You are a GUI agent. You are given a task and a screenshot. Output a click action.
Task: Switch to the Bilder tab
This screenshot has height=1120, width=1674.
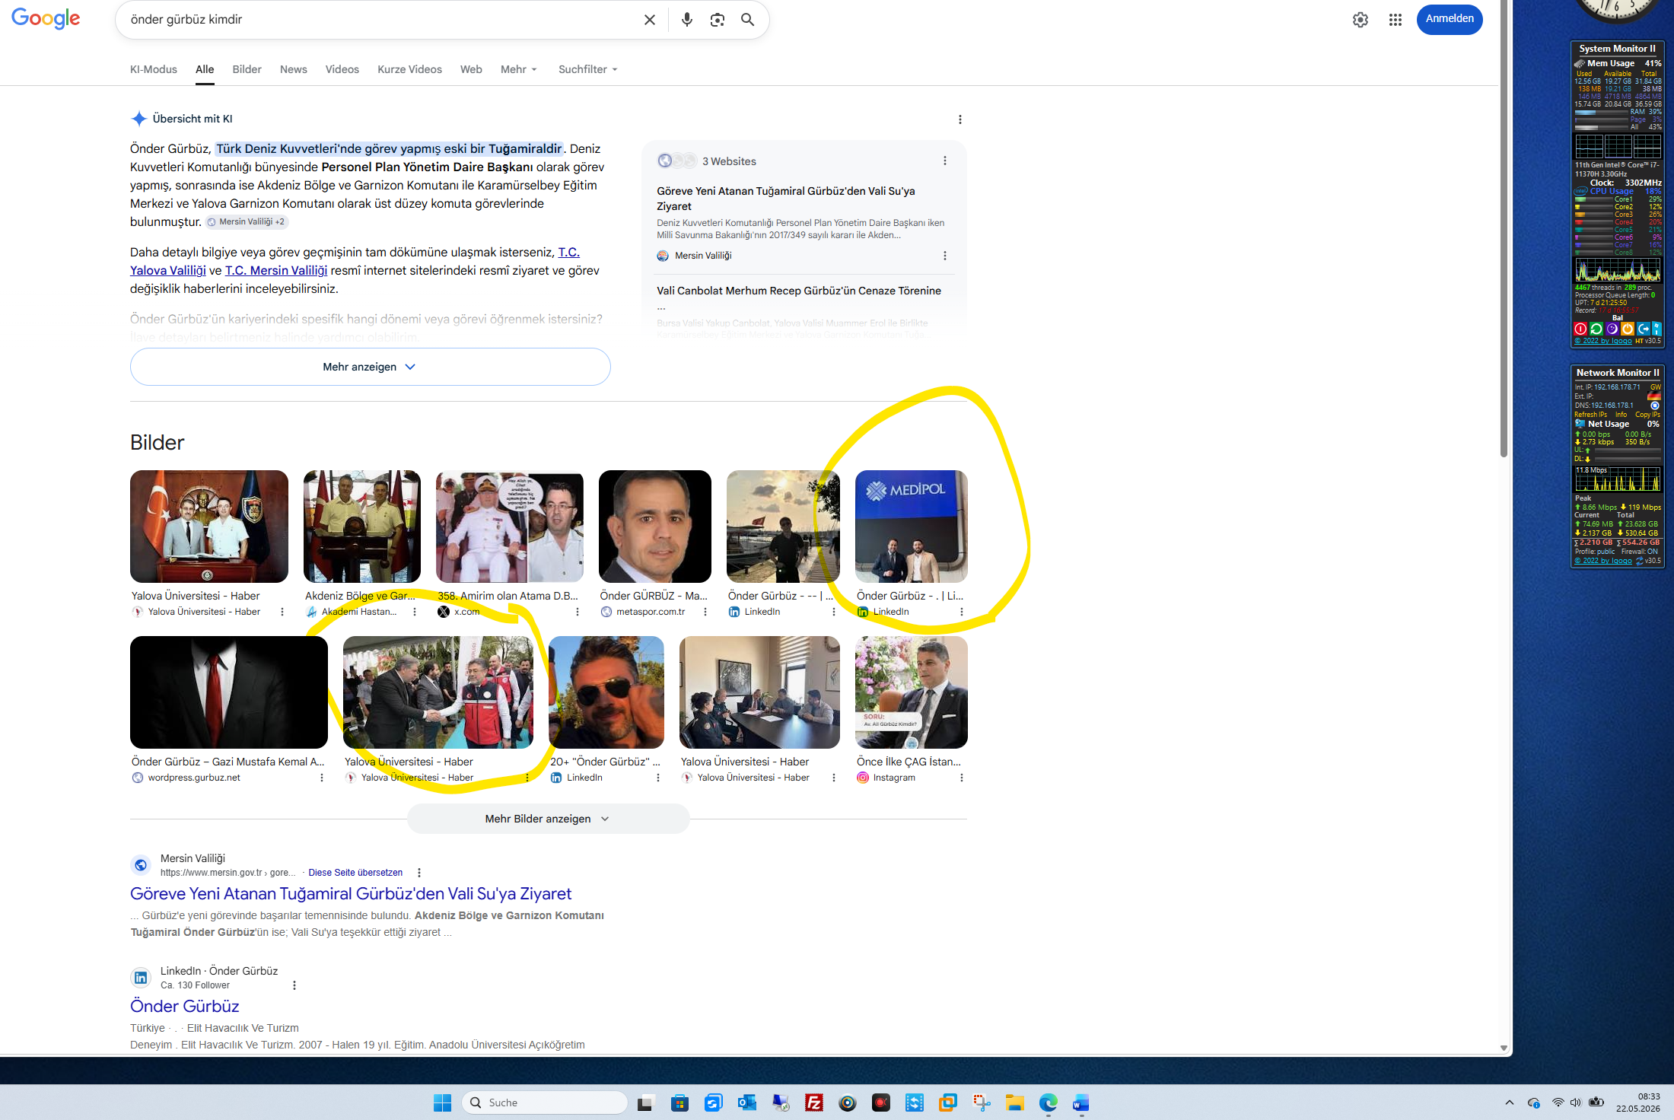(x=247, y=69)
